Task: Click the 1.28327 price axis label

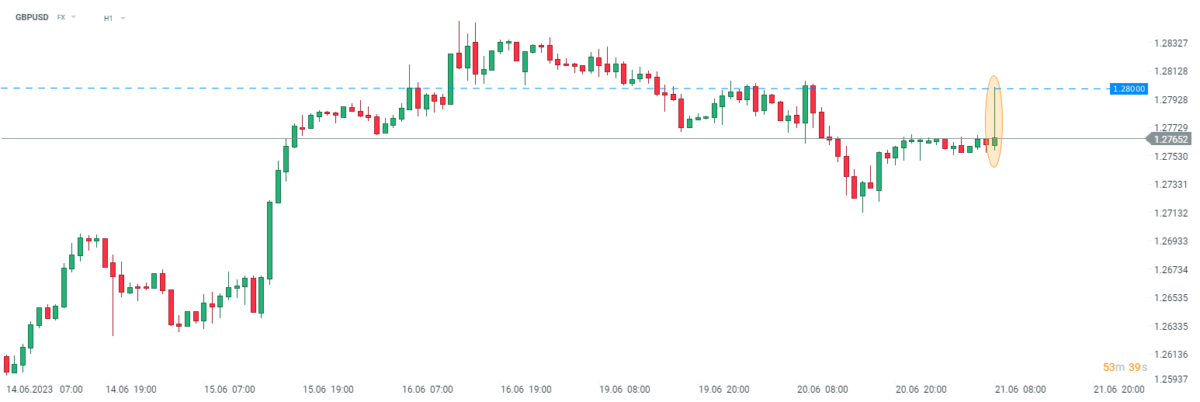Action: (x=1171, y=43)
